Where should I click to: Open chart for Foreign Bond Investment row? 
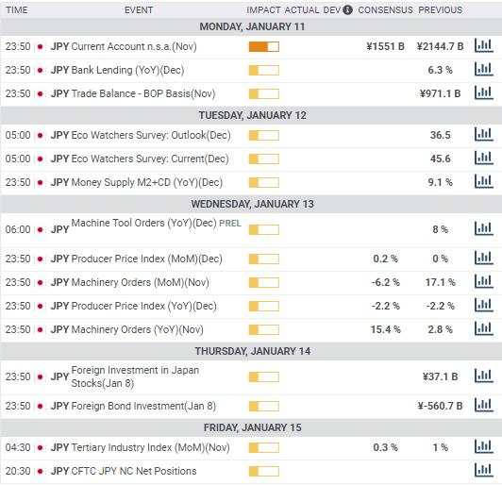click(x=483, y=405)
